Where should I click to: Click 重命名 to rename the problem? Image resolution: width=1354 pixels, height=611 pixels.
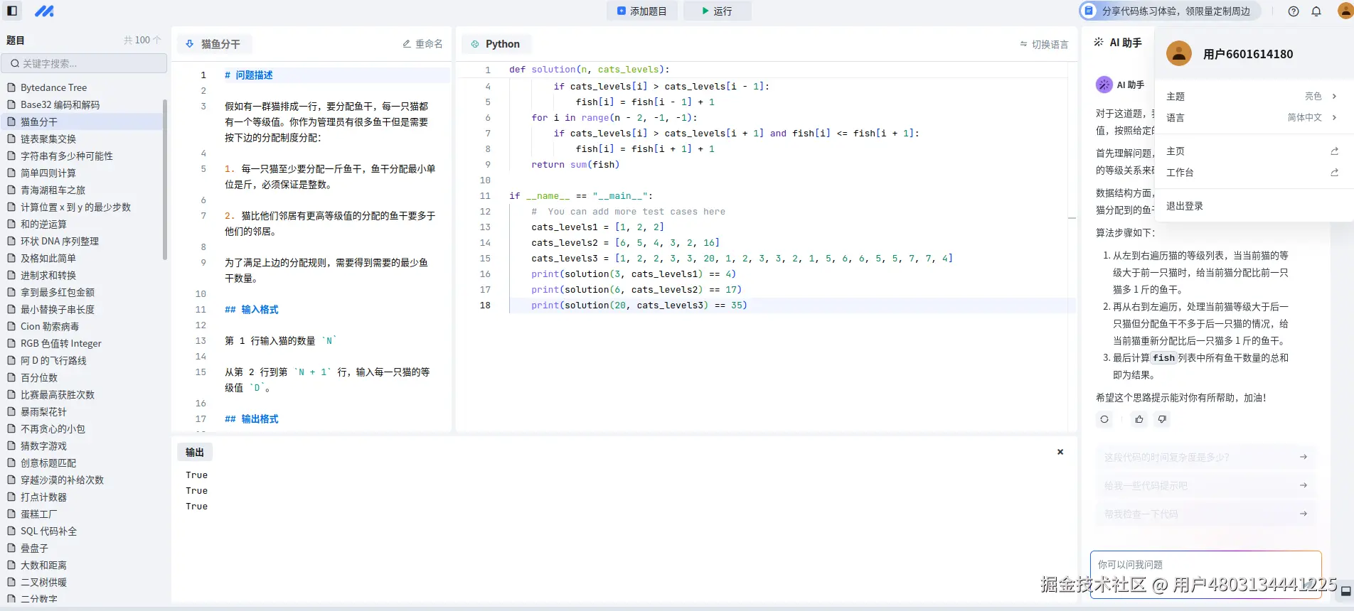(x=422, y=44)
